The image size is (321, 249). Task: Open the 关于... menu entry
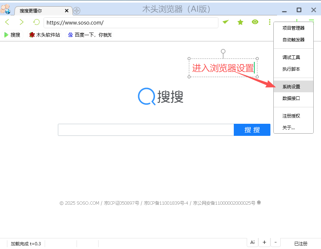(294, 127)
